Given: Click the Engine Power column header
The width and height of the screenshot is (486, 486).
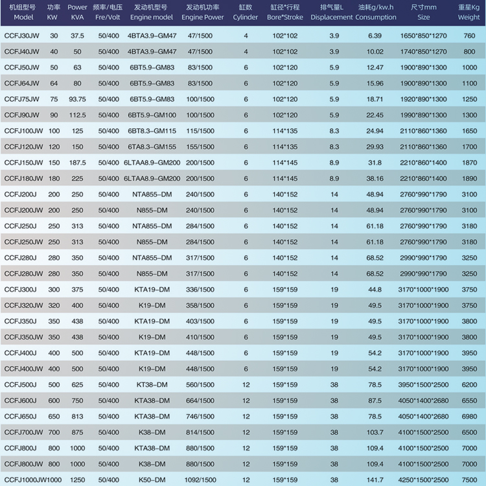Looking at the screenshot, I should (202, 12).
